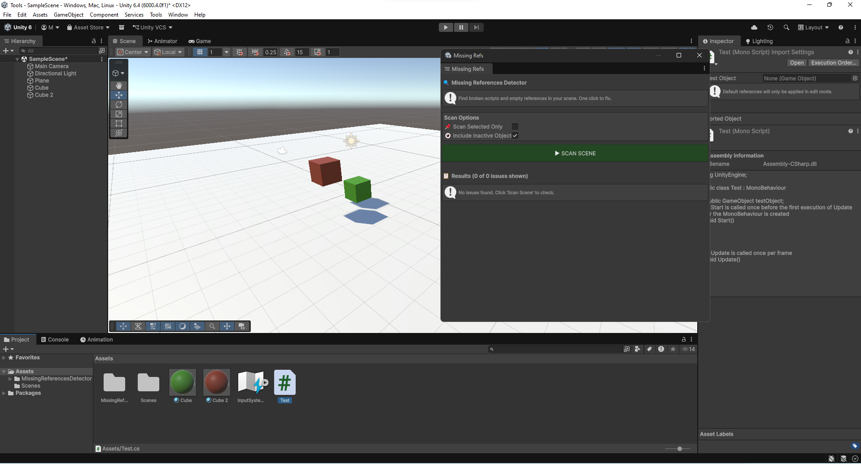
Task: Click the Open button in Inspector
Action: pyautogui.click(x=797, y=63)
